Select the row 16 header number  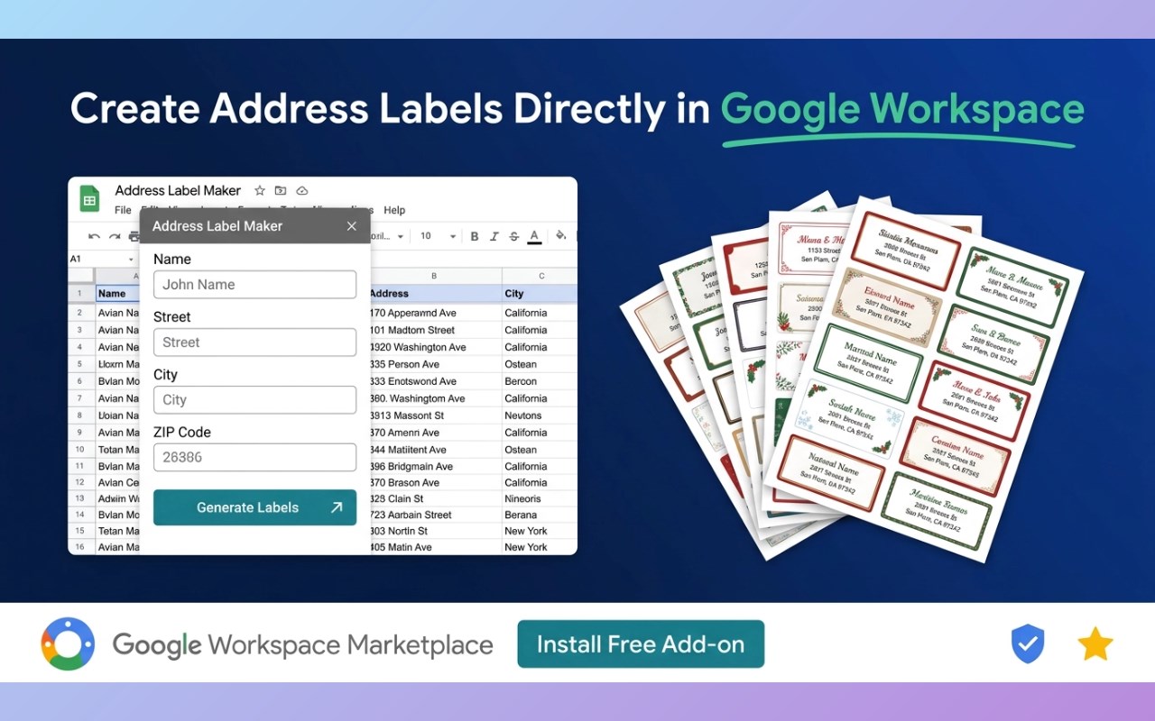[x=80, y=547]
